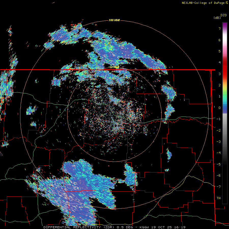Click the TH label on color scale
This screenshot has height=229, width=229.
(x=219, y=198)
